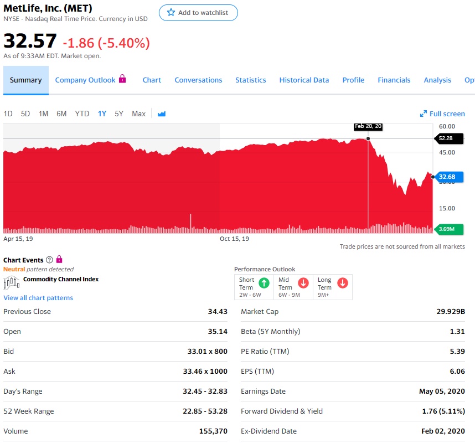Click the Ex-Dividend Date Feb 02, 2020

443,431
